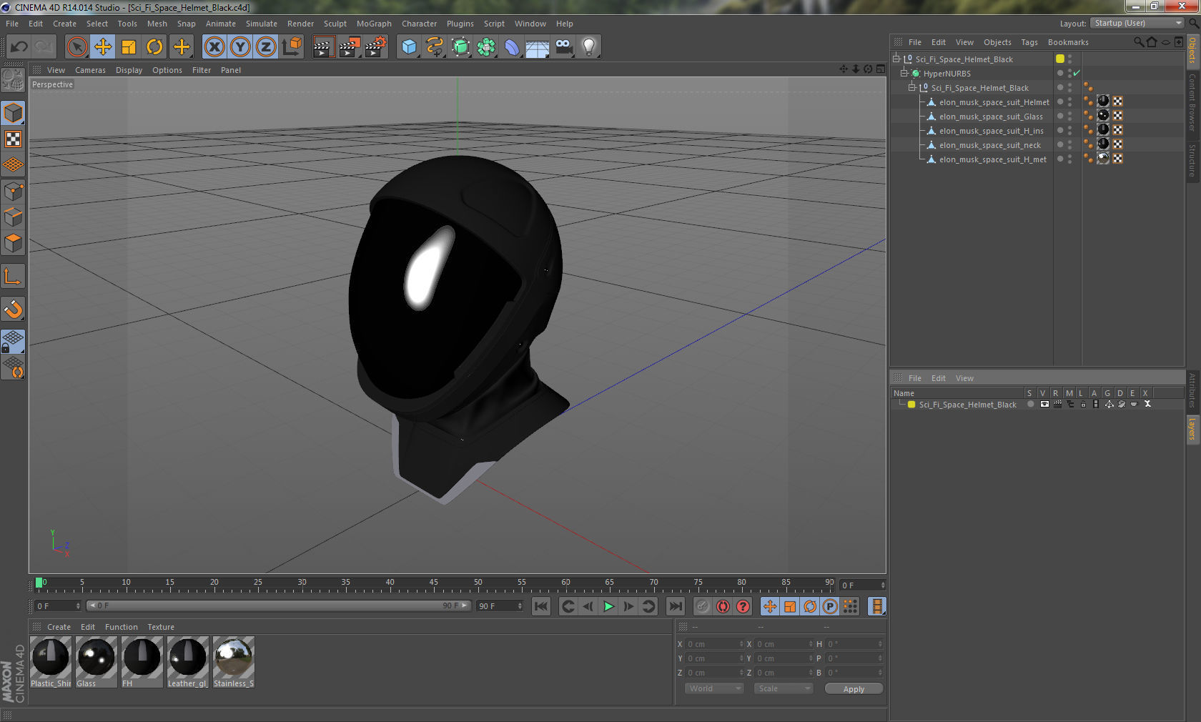This screenshot has width=1201, height=722.
Task: Open the Scale mode dropdown
Action: click(784, 688)
